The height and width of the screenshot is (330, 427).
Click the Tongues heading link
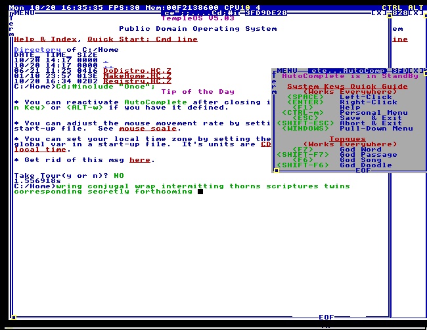coord(348,139)
